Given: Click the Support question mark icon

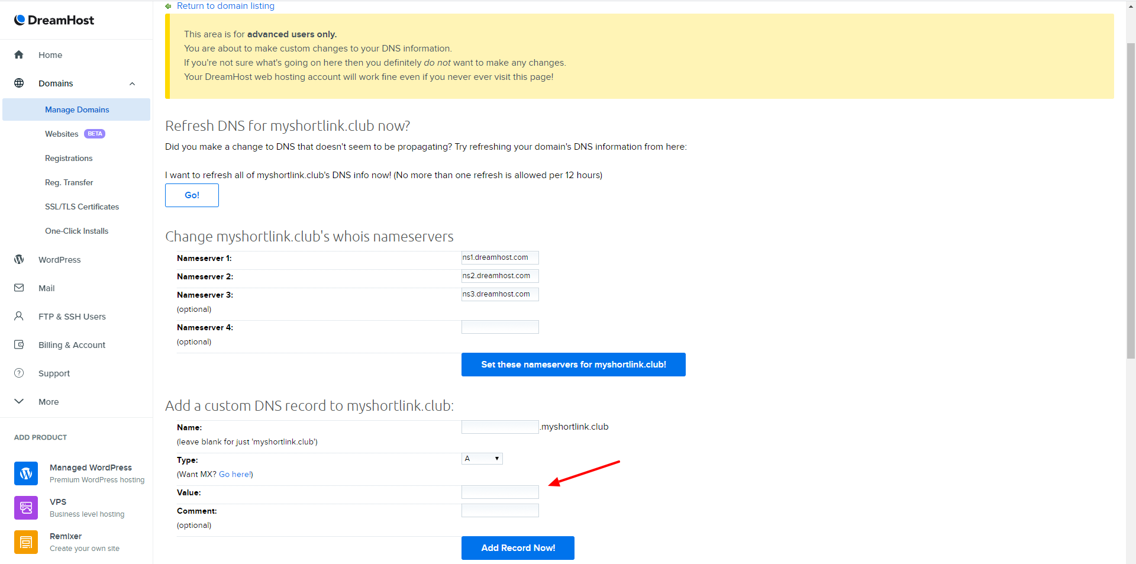Looking at the screenshot, I should [19, 373].
